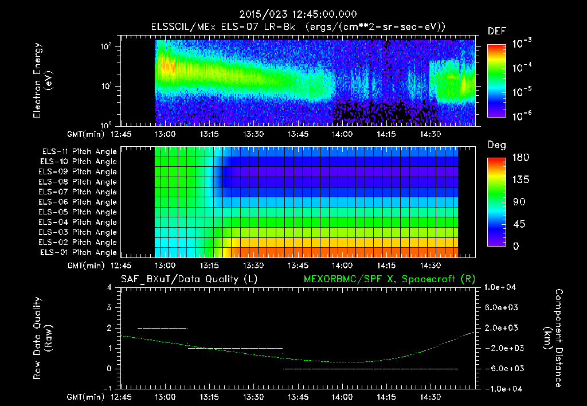Click the ELS-04 Pitch Angle row label
This screenshot has width=587, height=406.
[x=78, y=222]
